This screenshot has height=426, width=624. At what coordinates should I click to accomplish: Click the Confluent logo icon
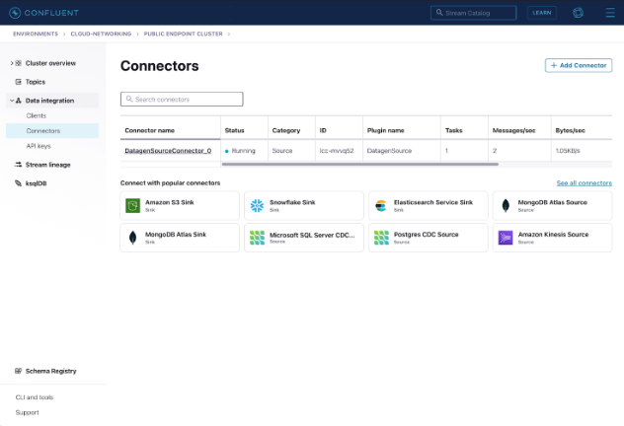(15, 13)
